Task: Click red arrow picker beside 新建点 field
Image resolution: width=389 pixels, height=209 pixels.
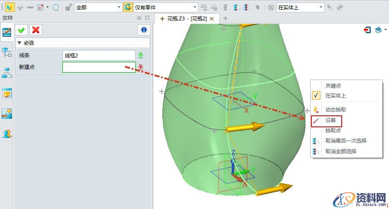Action: click(x=141, y=67)
